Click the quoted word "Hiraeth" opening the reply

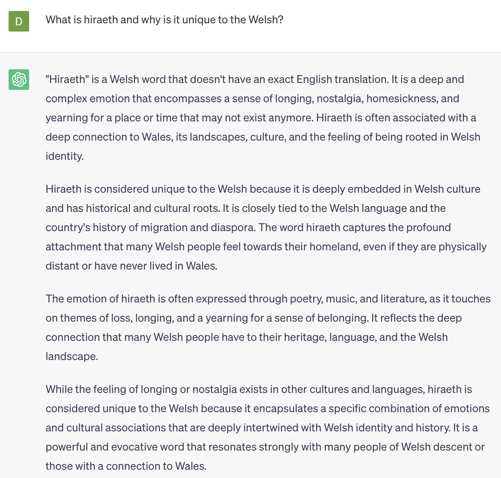68,79
